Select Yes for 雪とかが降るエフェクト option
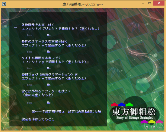The image size is (166, 132). click(29, 103)
